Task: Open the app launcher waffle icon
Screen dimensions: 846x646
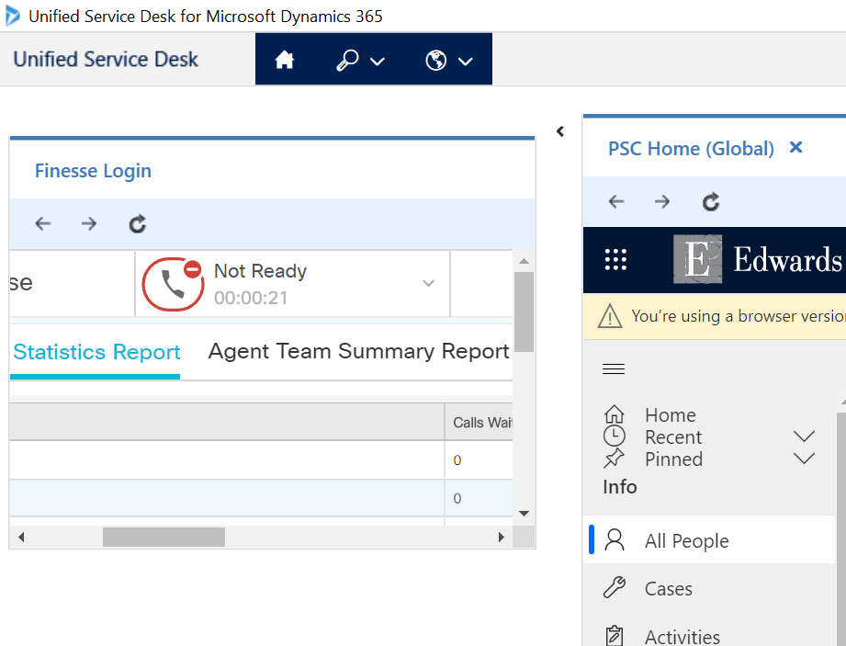Action: click(615, 260)
